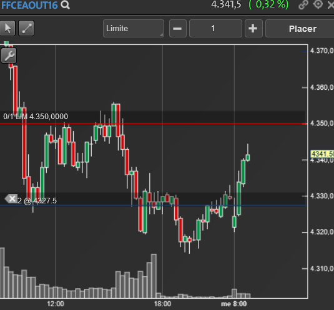This screenshot has width=334, height=310.
Task: Cancel the 2 @ 4327.5 position marker
Action: pyautogui.click(x=11, y=199)
